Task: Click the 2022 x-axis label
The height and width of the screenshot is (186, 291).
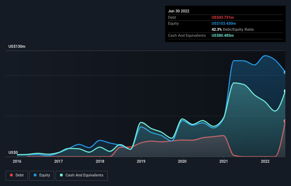Action: 265,161
